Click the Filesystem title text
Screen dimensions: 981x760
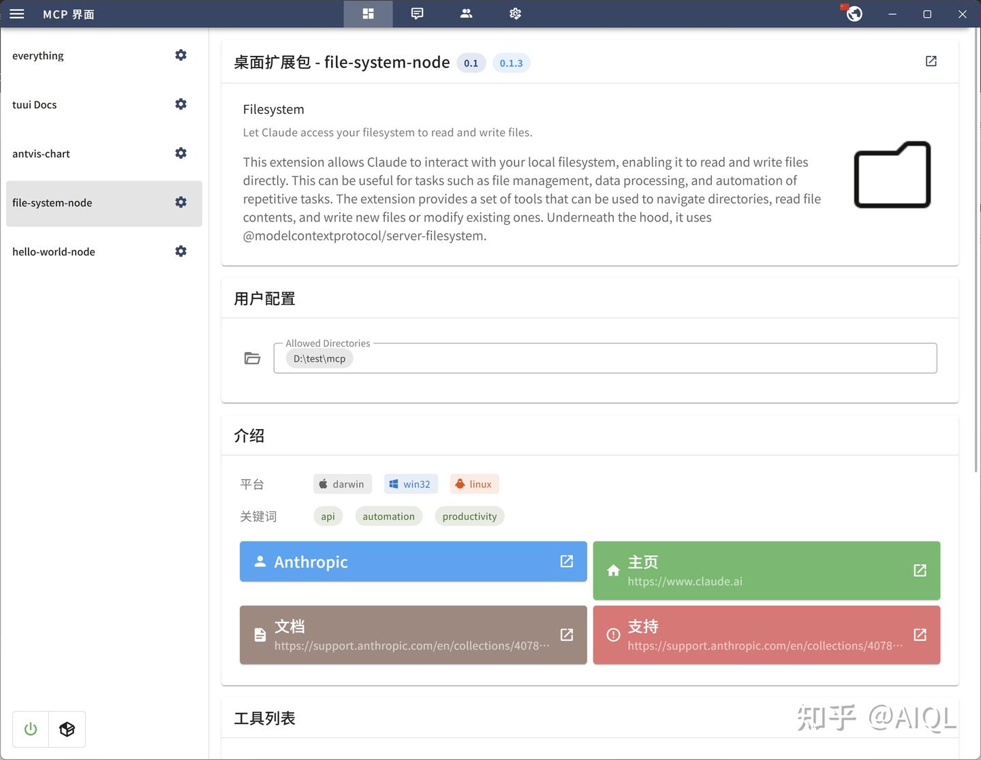click(x=273, y=110)
